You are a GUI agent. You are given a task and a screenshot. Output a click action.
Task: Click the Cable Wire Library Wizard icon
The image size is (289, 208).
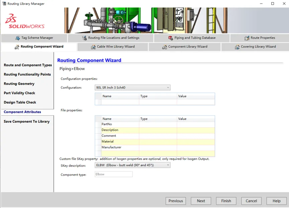[93, 47]
